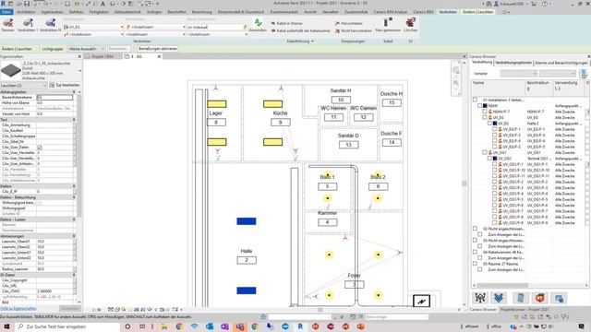Open the Hilfe zu Eigenschaften link

point(18,308)
